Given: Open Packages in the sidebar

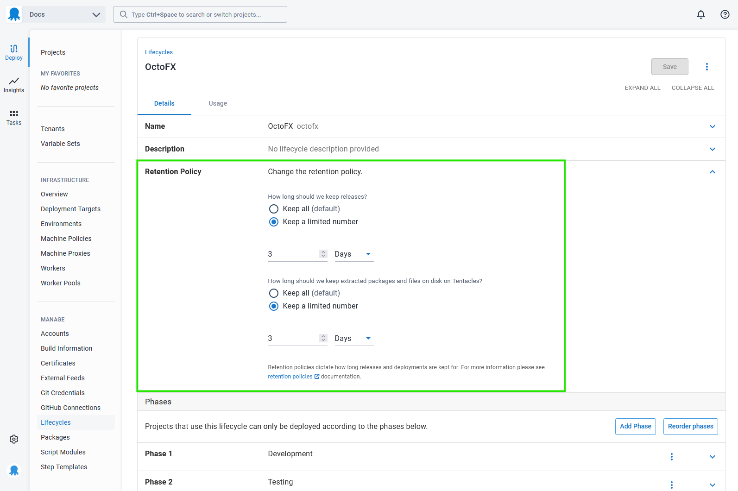Looking at the screenshot, I should coord(55,437).
